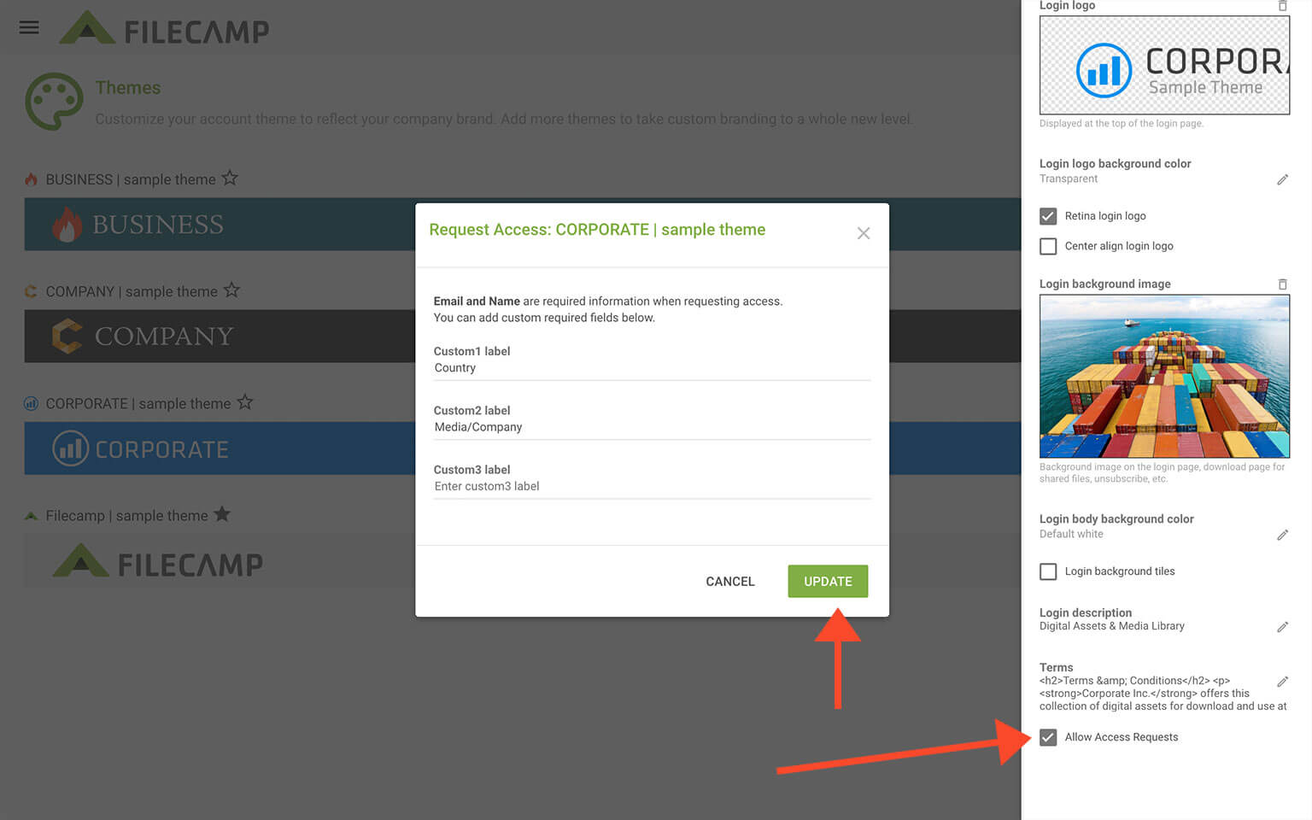Enable Login background tiles
The image size is (1312, 820).
tap(1048, 571)
